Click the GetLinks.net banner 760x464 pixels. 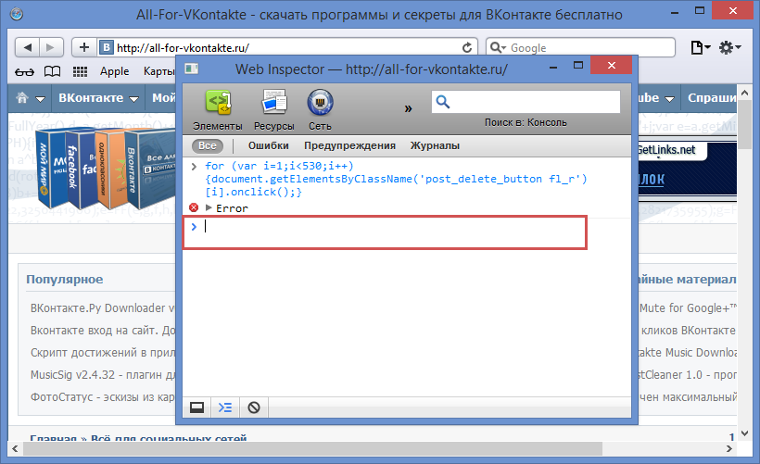(688, 169)
